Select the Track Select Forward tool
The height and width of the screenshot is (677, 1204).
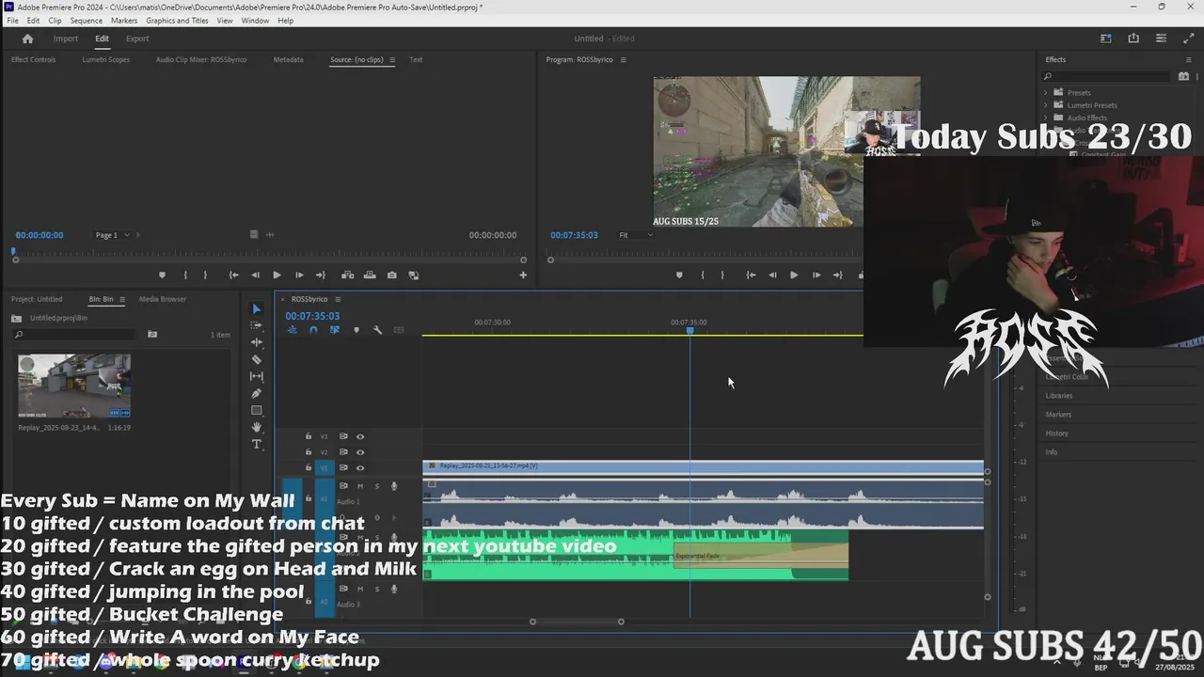[256, 325]
